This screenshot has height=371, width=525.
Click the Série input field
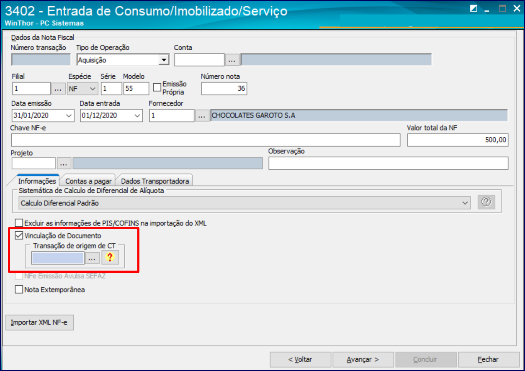pyautogui.click(x=111, y=89)
